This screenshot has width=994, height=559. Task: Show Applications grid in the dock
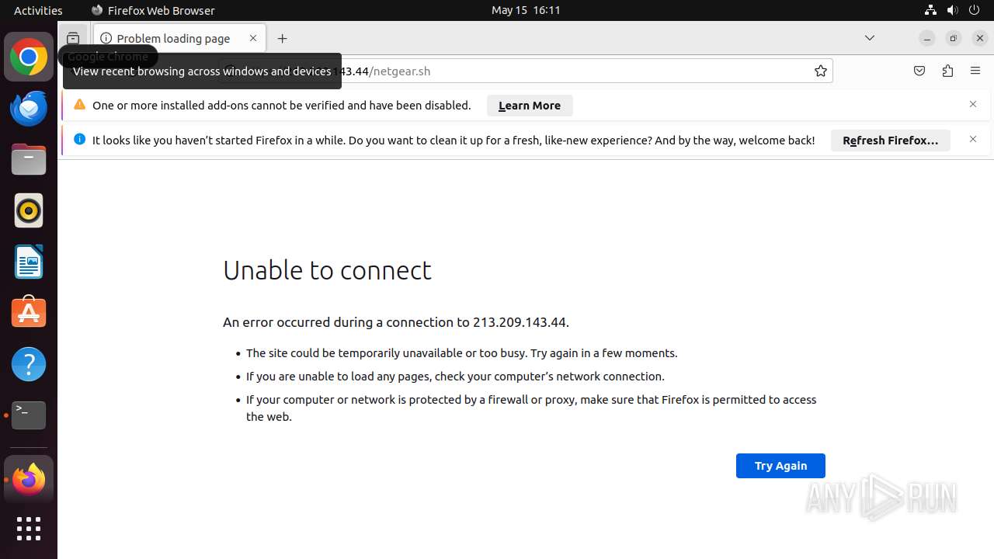(x=29, y=529)
